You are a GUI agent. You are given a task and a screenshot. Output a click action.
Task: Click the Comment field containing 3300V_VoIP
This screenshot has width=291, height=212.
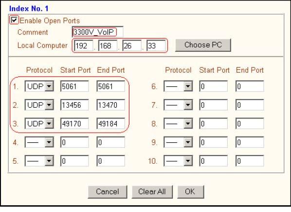[98, 32]
